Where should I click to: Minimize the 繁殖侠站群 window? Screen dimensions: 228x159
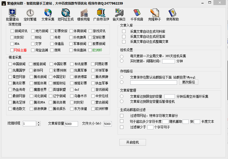click(x=203, y=3)
